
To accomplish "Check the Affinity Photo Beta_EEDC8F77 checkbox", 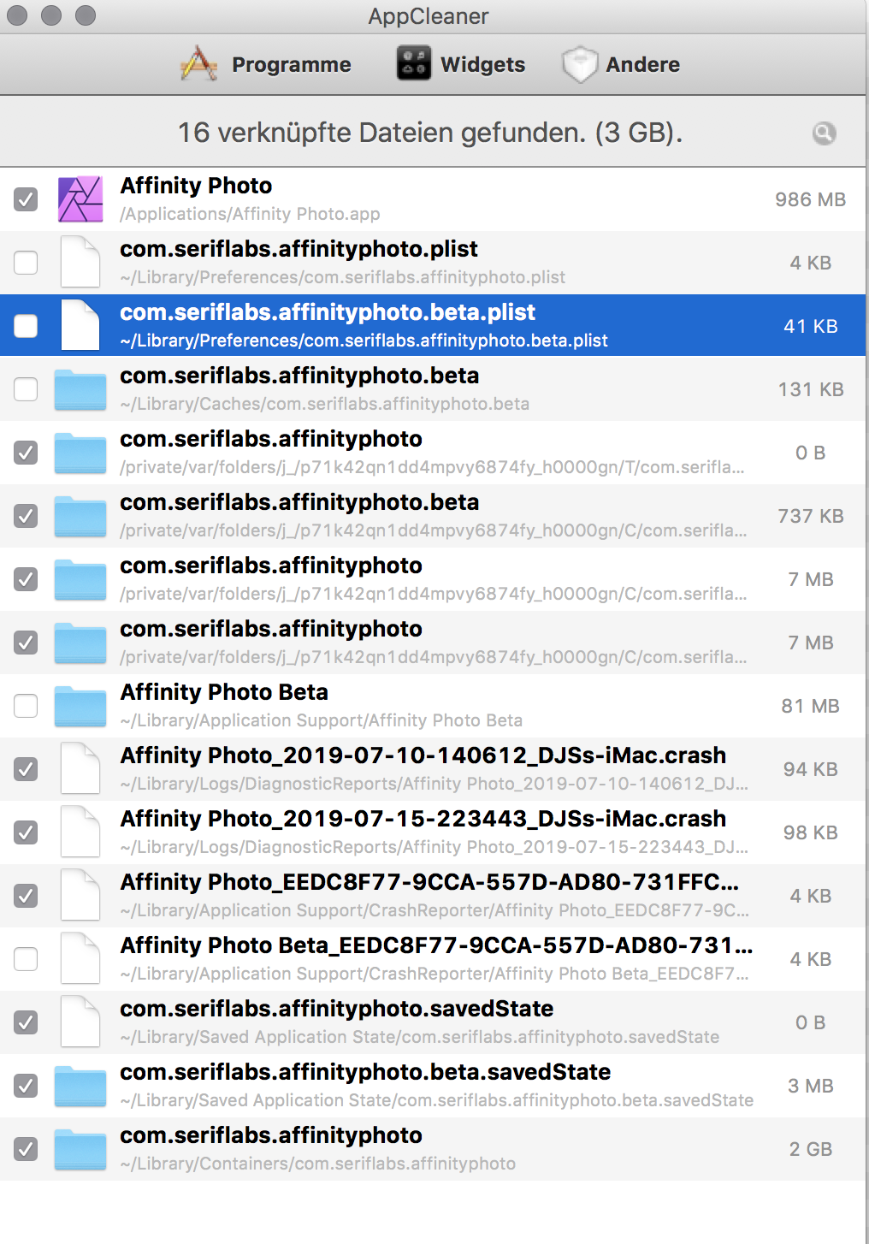I will pos(26,959).
